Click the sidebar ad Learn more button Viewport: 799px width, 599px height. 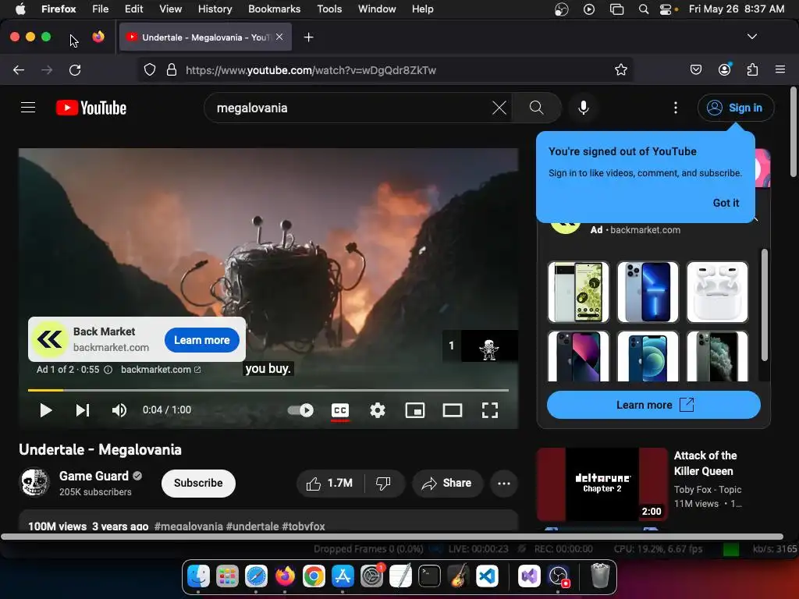pos(653,405)
